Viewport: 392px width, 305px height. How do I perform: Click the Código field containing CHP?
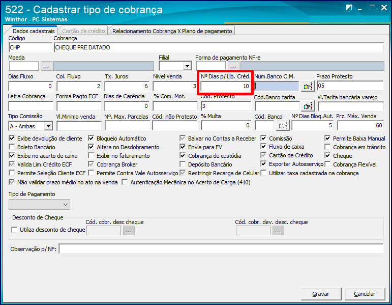click(x=31, y=47)
